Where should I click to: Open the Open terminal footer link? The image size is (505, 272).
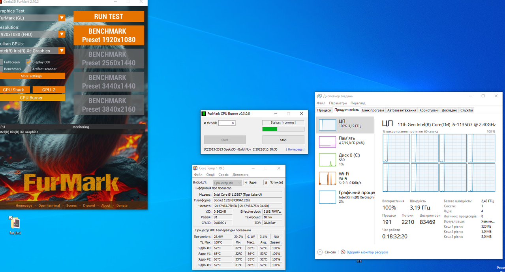tap(49, 206)
